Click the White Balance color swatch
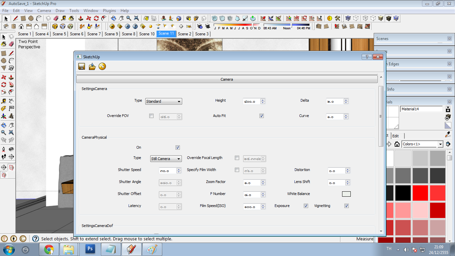Image resolution: width=455 pixels, height=256 pixels. click(346, 194)
